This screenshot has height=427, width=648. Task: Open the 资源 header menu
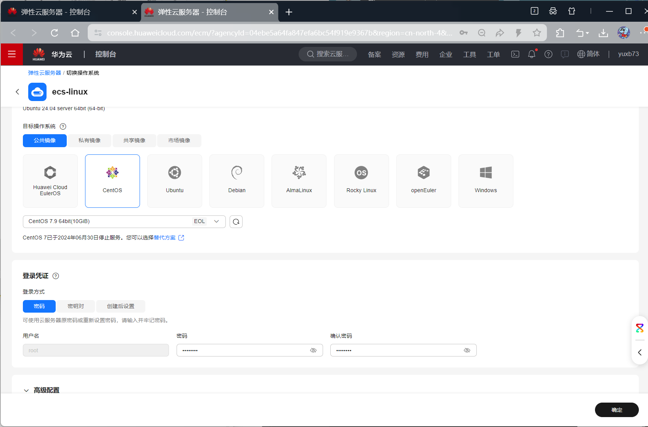pos(398,55)
